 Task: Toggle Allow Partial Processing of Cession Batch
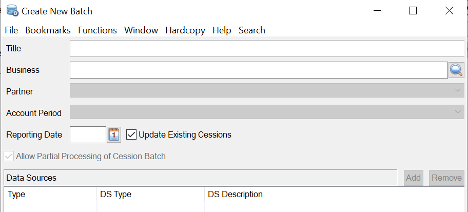(x=9, y=156)
